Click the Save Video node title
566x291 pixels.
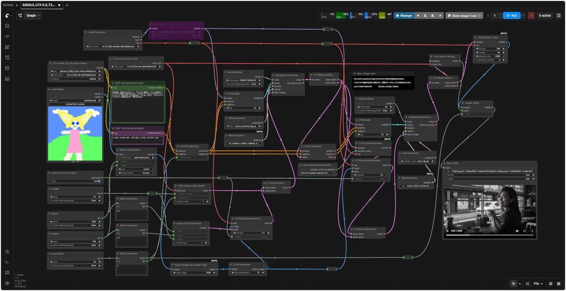(x=453, y=163)
